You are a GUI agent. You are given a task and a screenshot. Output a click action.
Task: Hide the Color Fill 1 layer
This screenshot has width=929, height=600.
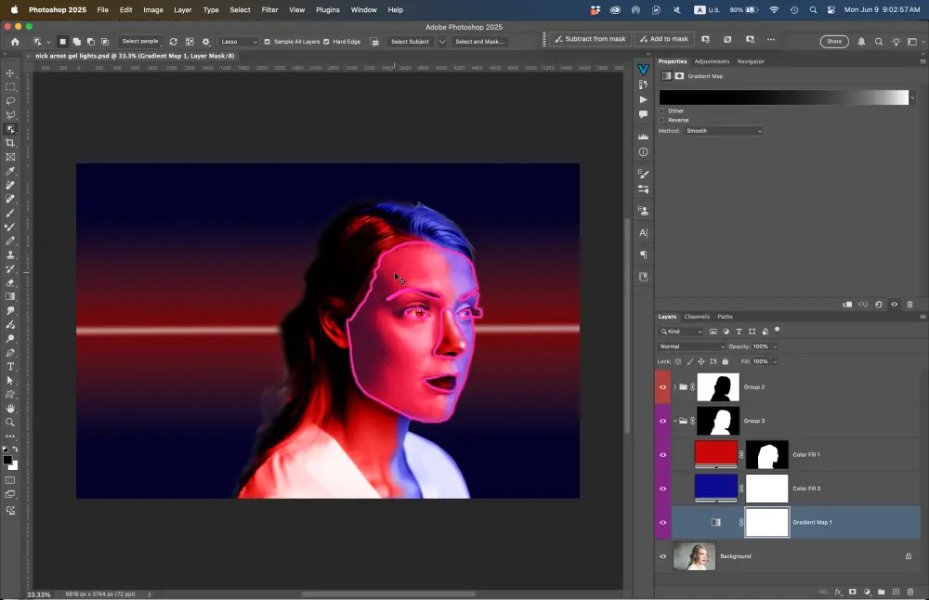663,455
